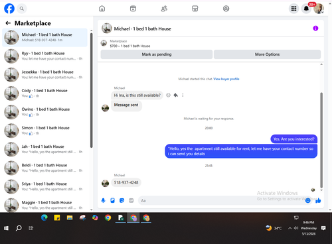The width and height of the screenshot is (332, 244).
Task: Open the Facebook search icon
Action: pyautogui.click(x=22, y=9)
